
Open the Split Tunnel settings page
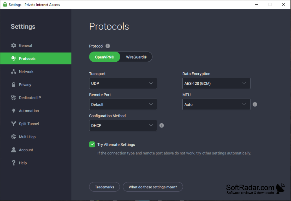pyautogui.click(x=36, y=124)
